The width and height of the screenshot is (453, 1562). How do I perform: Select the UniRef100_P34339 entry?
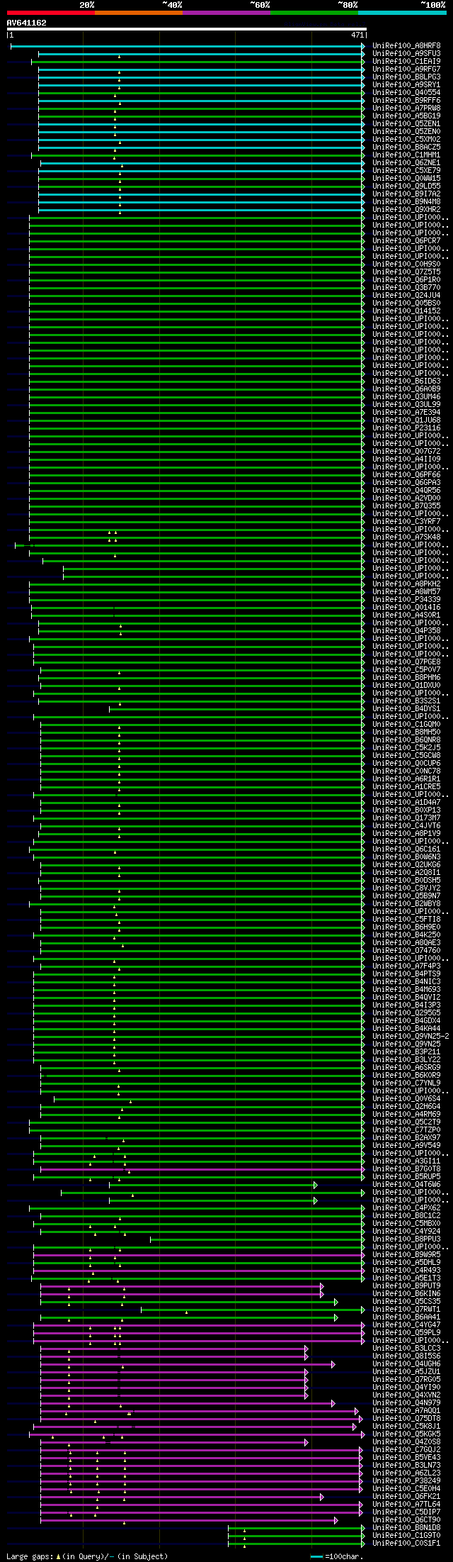pyautogui.click(x=406, y=600)
